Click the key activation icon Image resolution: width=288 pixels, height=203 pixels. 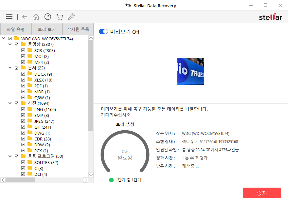pyautogui.click(x=71, y=17)
